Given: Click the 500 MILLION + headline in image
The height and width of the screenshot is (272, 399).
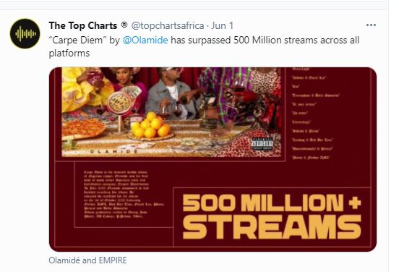Looking at the screenshot, I should tap(272, 203).
